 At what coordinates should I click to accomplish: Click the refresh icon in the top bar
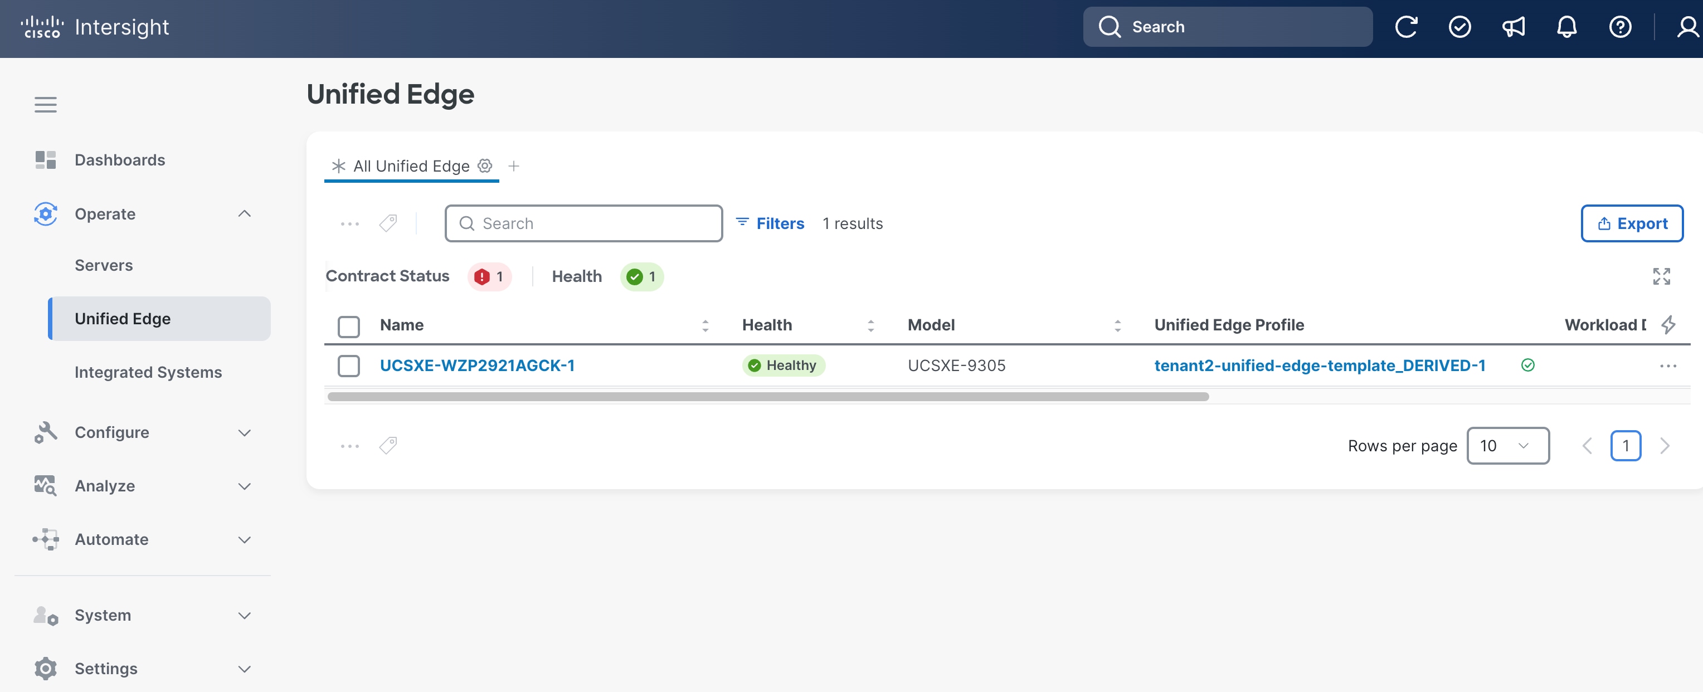pos(1406,27)
